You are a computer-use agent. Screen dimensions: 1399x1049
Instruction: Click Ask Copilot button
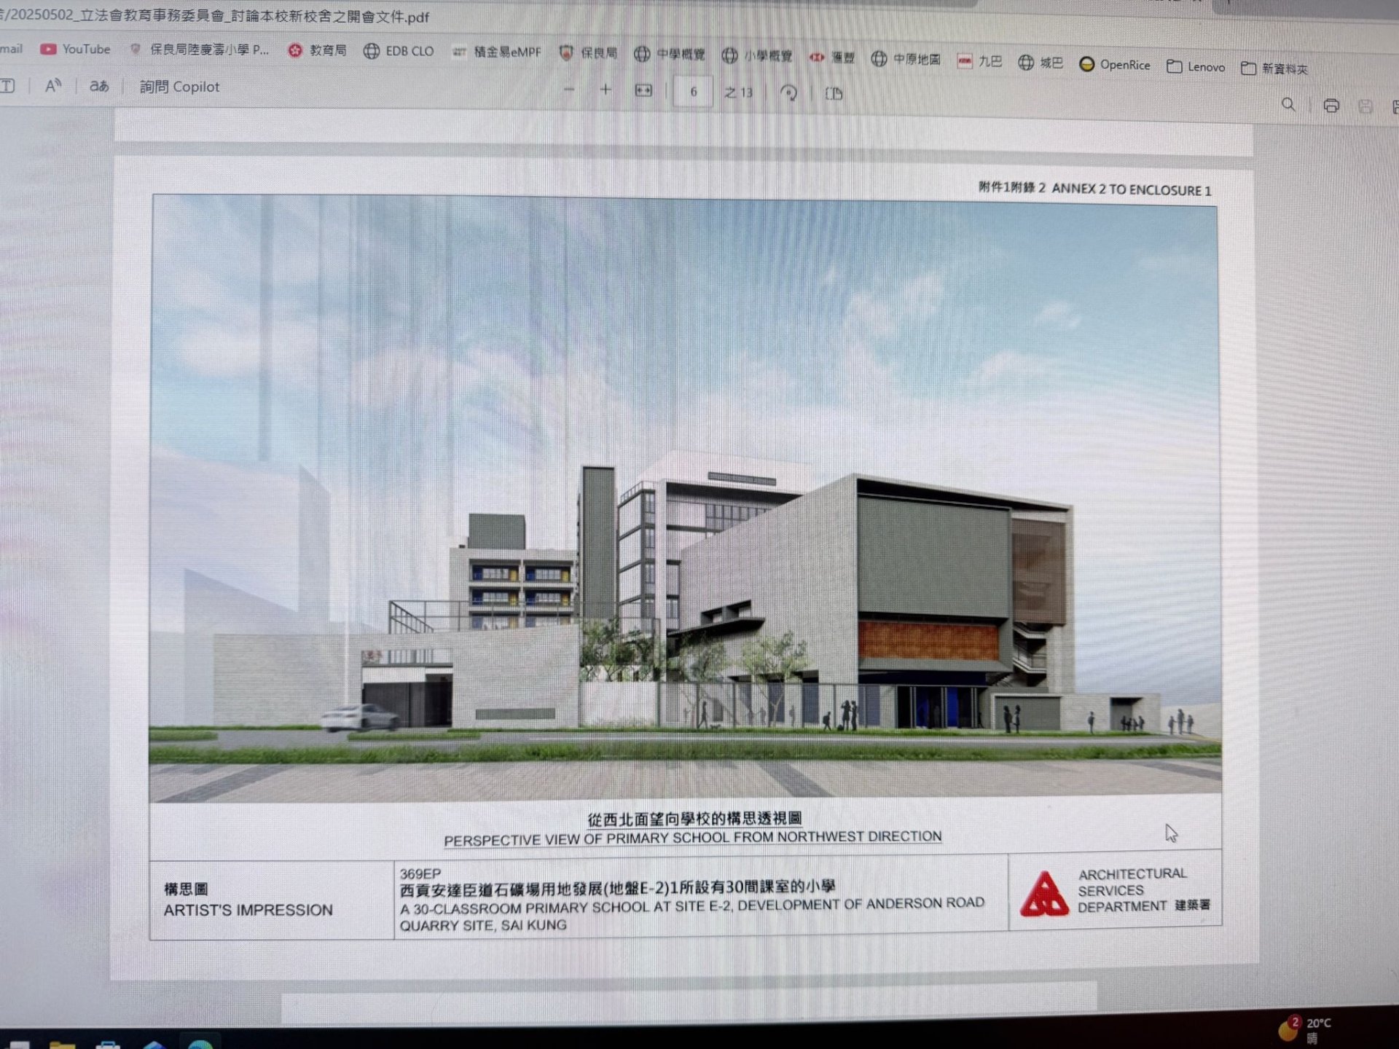coord(179,87)
